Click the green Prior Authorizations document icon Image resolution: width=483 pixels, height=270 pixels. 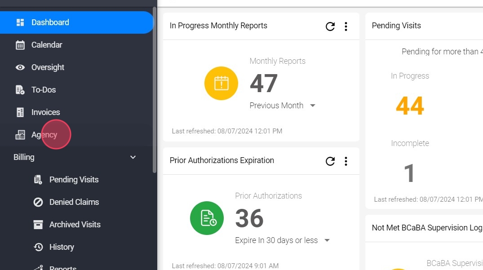click(x=207, y=218)
